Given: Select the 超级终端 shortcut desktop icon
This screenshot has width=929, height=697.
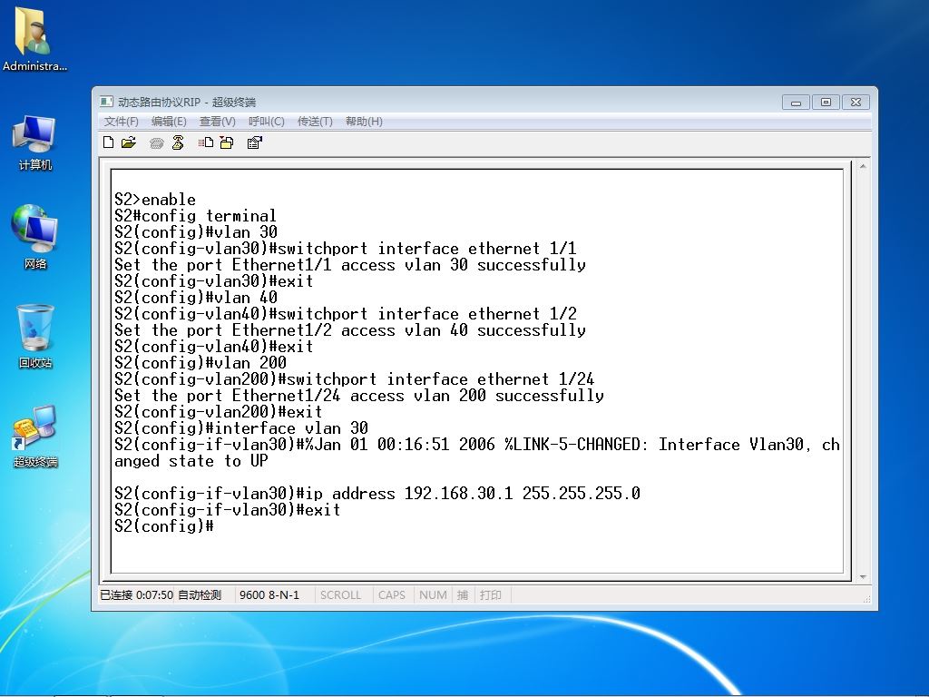Looking at the screenshot, I should (x=35, y=437).
